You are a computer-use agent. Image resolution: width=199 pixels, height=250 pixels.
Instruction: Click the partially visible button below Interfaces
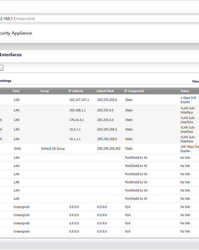[x=1, y=68]
